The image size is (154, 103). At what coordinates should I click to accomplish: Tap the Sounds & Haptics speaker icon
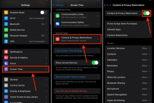pos(6,58)
